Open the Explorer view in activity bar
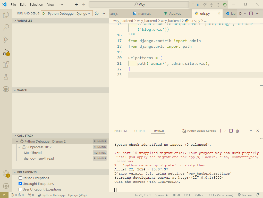This screenshot has width=263, height=198. tap(6, 15)
